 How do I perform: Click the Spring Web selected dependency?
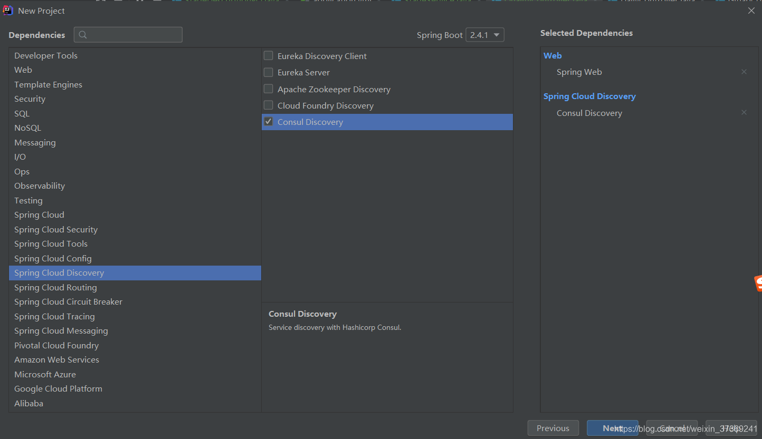[579, 72]
